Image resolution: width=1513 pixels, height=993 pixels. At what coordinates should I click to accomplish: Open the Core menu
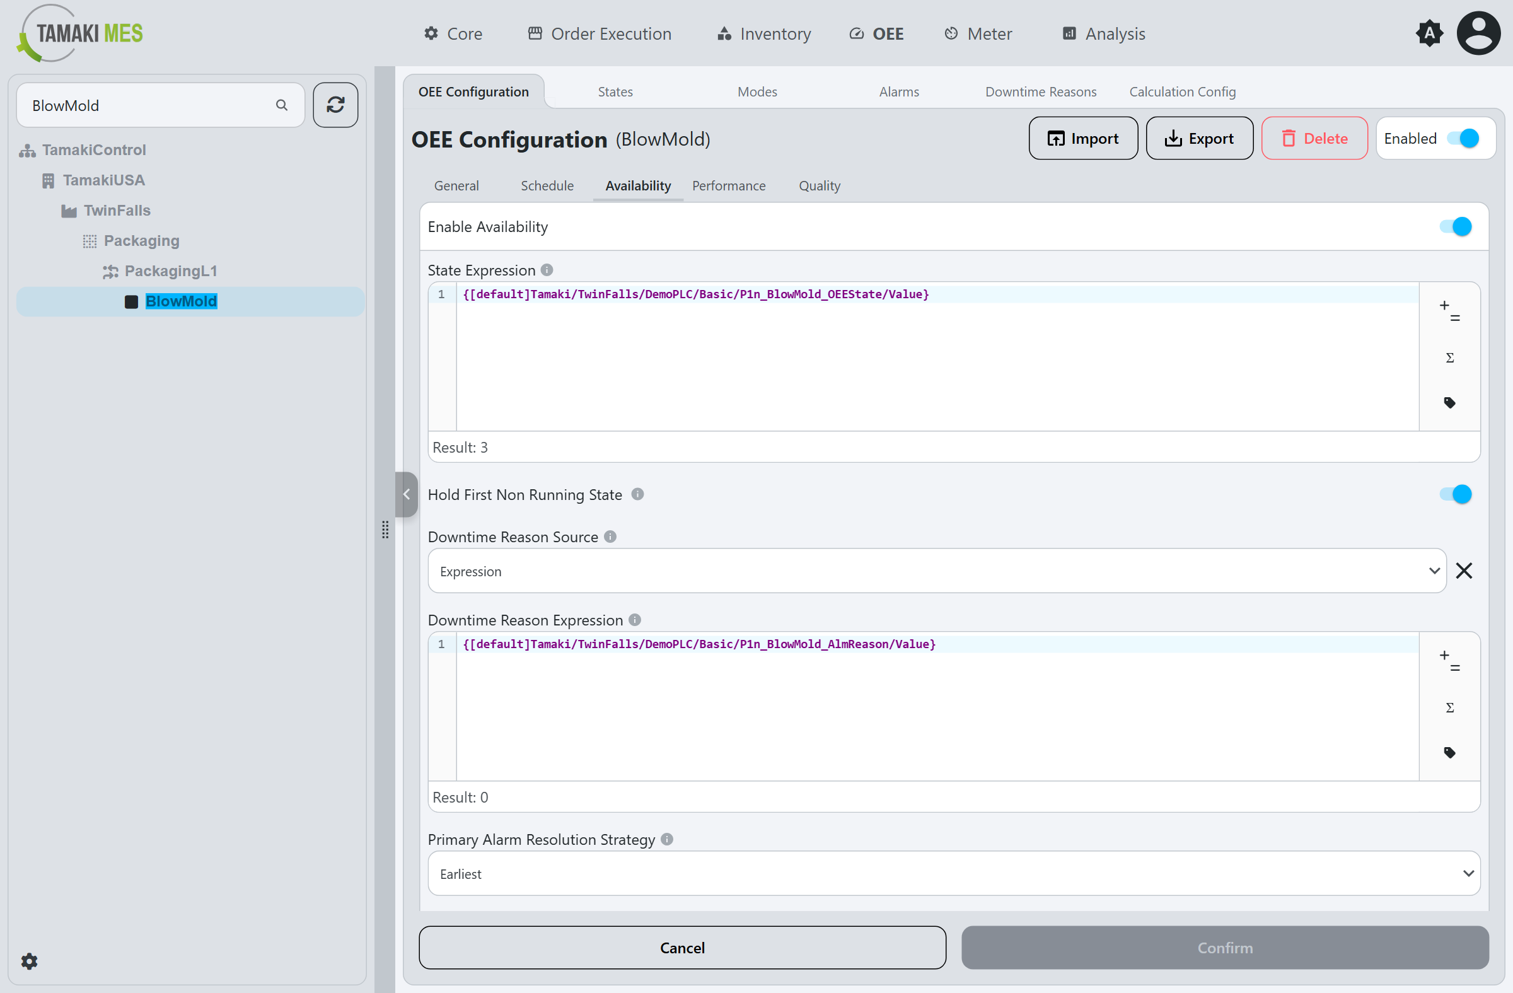point(453,33)
